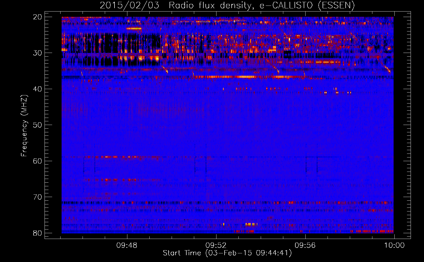Image resolution: width=424 pixels, height=262 pixels.
Task: Click the 70 MHz frequency tick label
Action: (x=37, y=197)
